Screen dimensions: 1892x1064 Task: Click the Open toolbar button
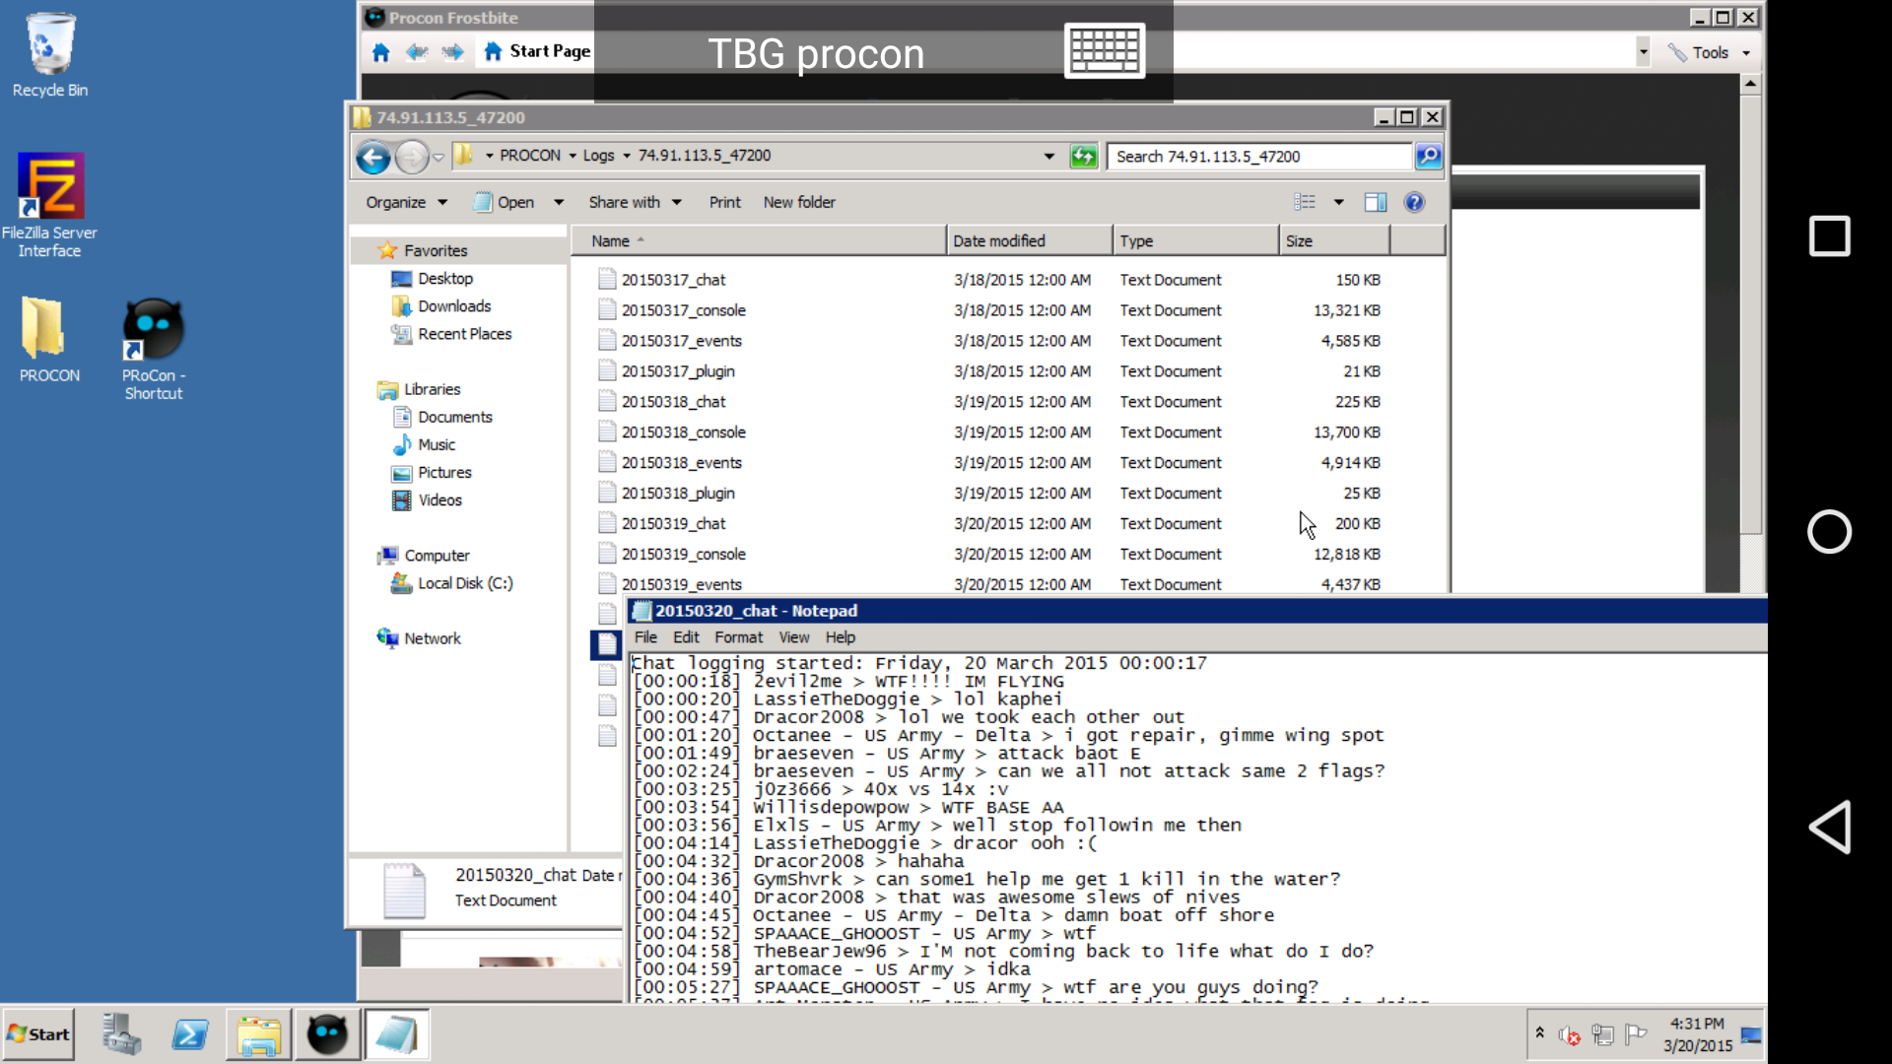tap(505, 202)
